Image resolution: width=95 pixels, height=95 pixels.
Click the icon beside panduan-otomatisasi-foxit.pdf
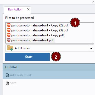click(x=9, y=40)
